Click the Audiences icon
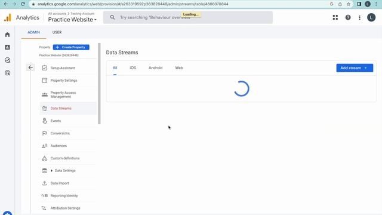This screenshot has height=215, width=382. click(x=45, y=146)
